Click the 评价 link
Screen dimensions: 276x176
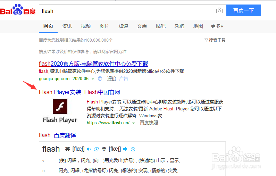pos(112,79)
